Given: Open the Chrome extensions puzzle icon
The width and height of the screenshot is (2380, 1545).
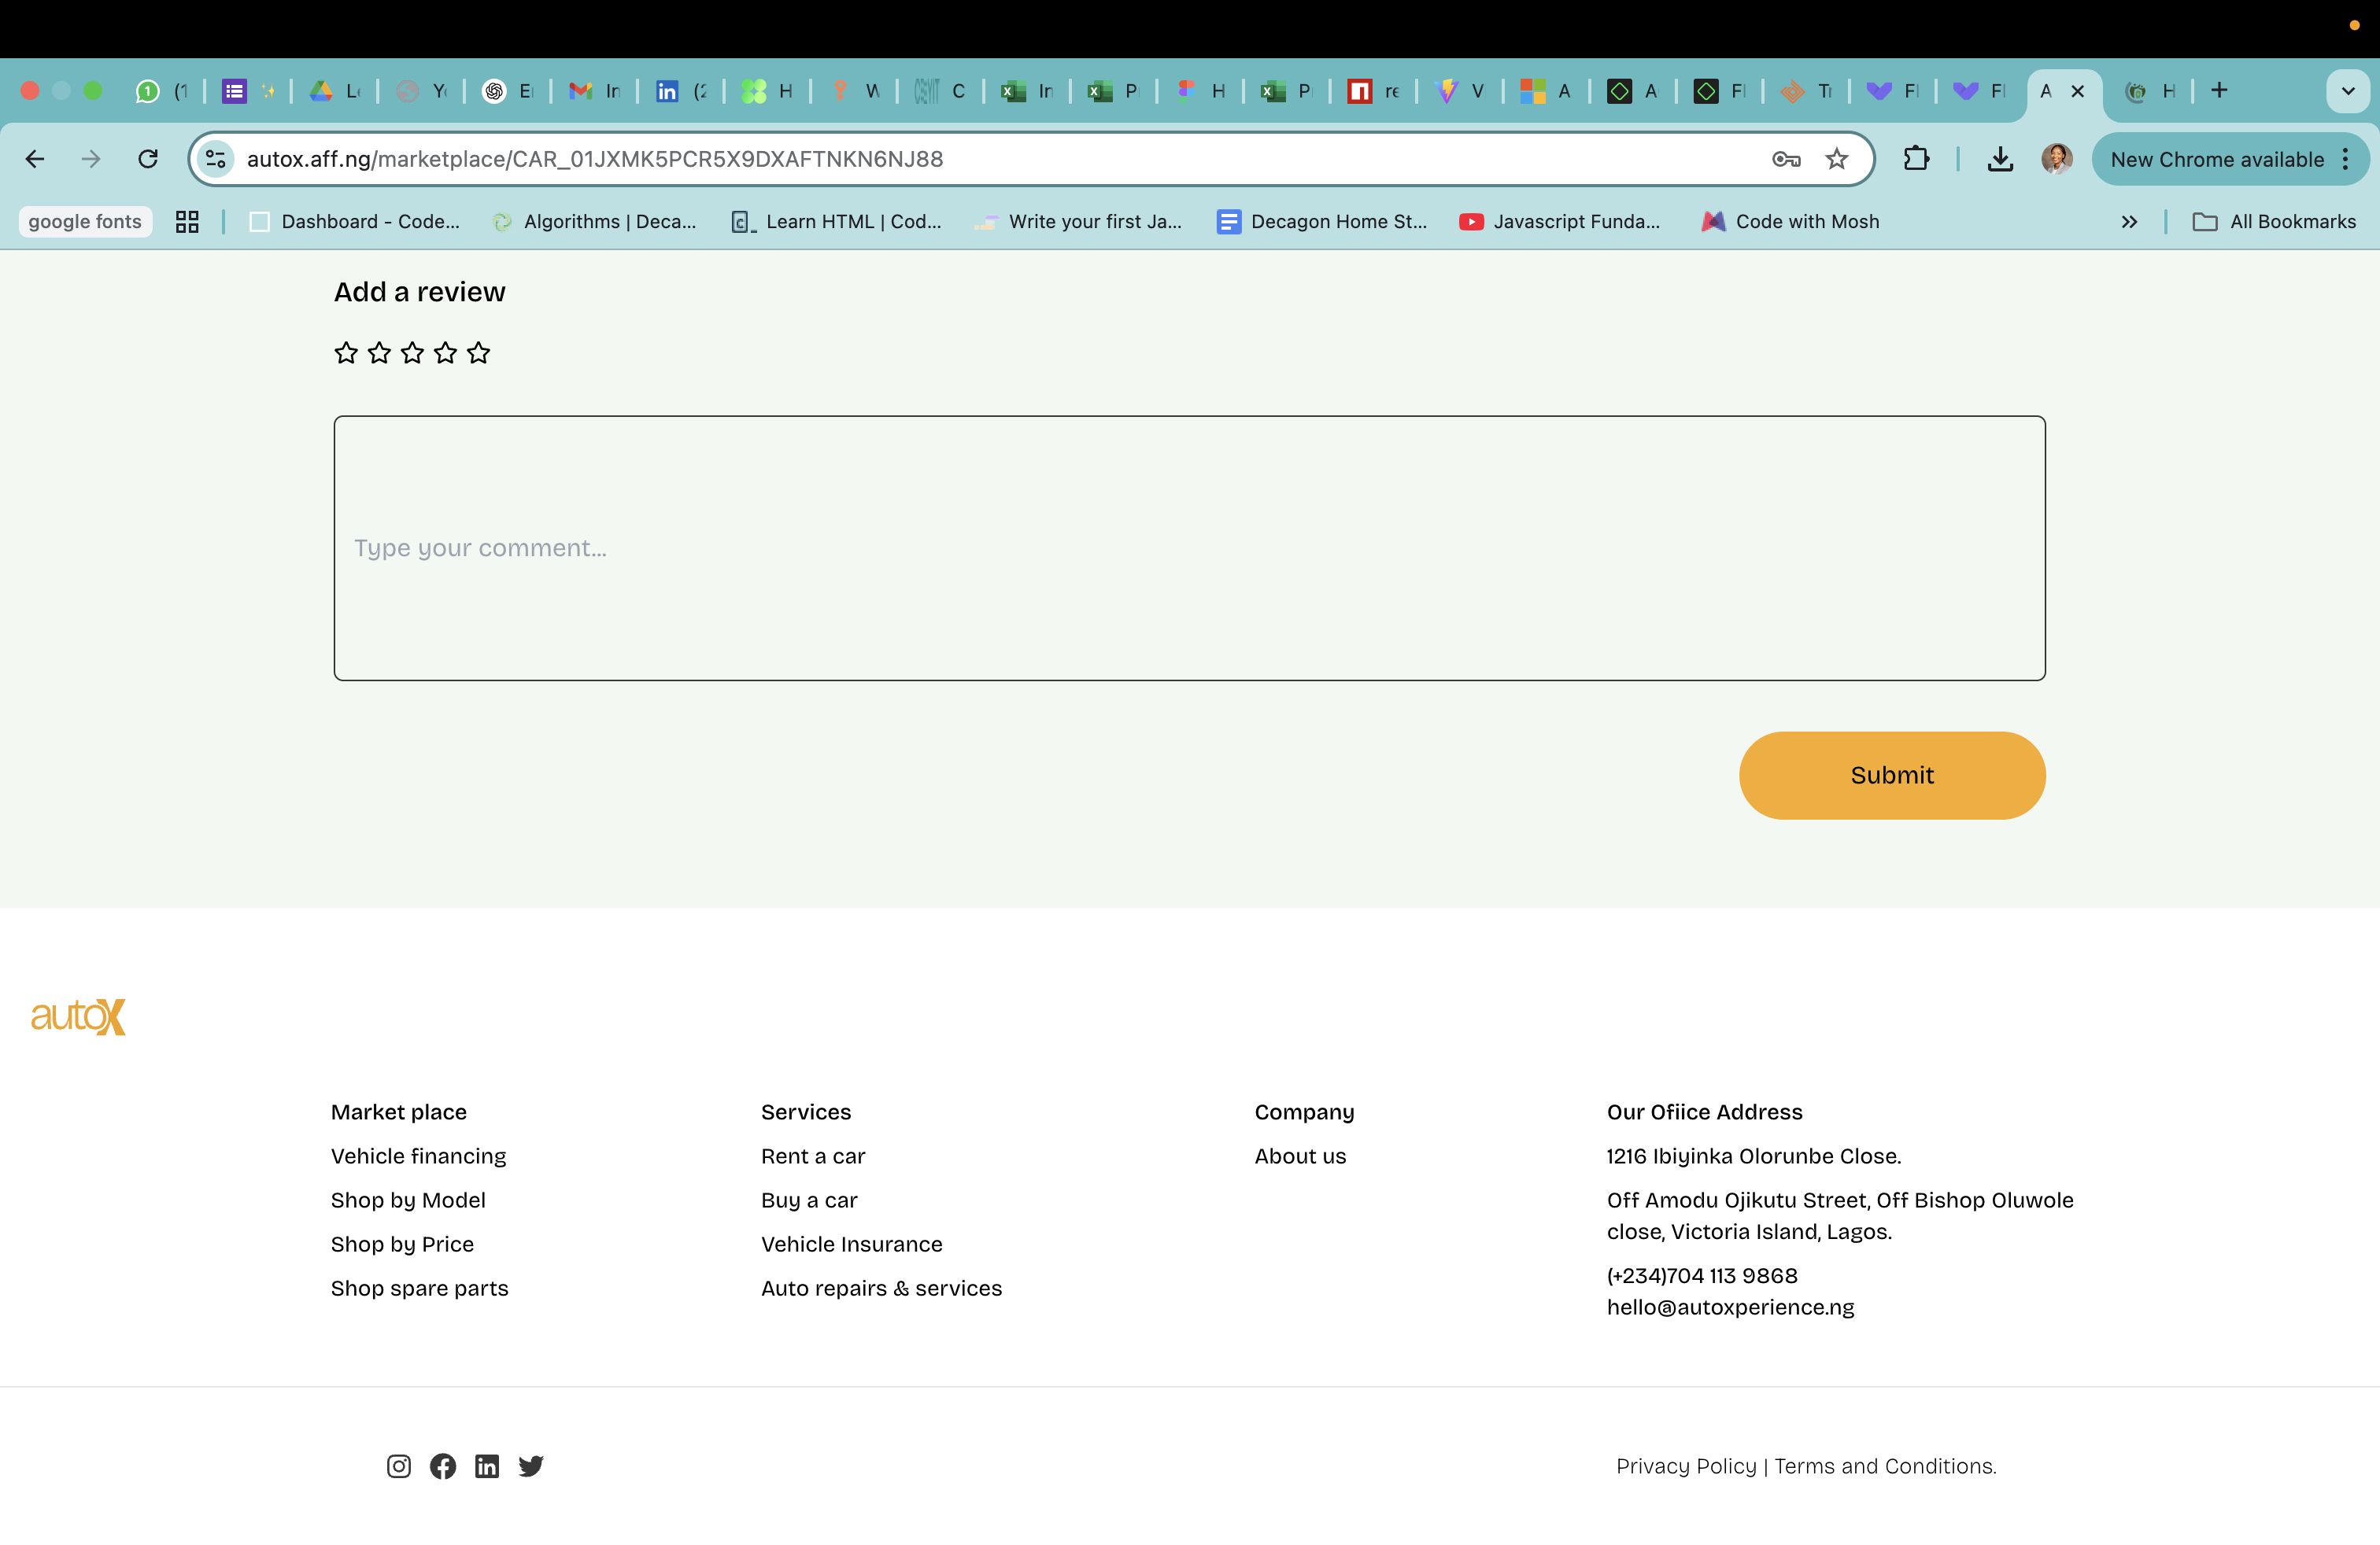Looking at the screenshot, I should [x=1916, y=159].
